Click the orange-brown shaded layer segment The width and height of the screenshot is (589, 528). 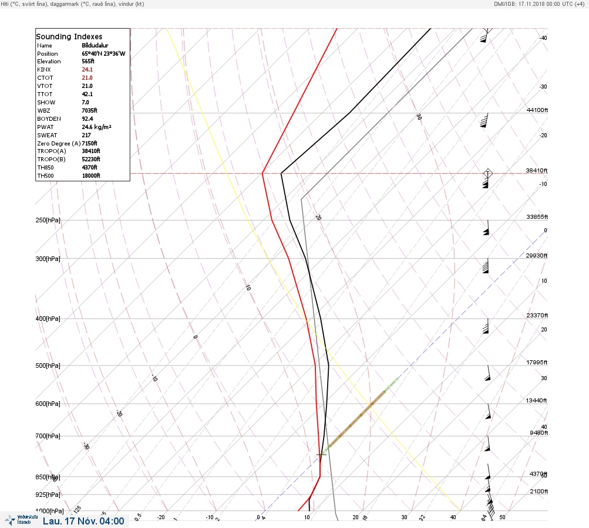(x=357, y=418)
